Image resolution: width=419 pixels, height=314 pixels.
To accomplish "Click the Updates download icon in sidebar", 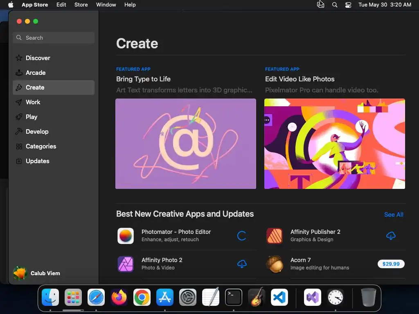I will (19, 161).
